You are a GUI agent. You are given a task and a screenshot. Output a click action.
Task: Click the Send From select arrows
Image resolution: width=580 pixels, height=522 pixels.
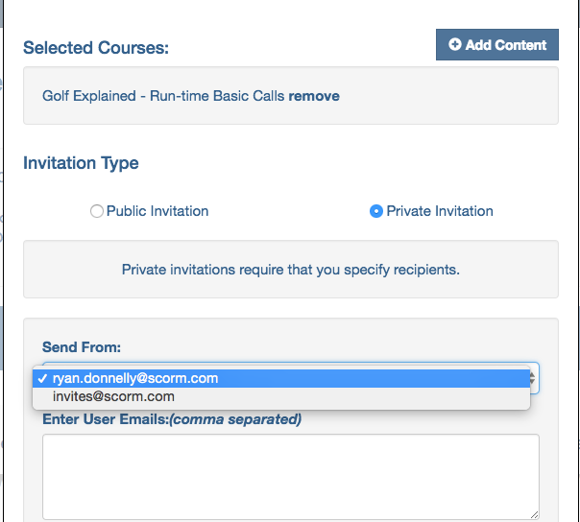click(x=532, y=378)
